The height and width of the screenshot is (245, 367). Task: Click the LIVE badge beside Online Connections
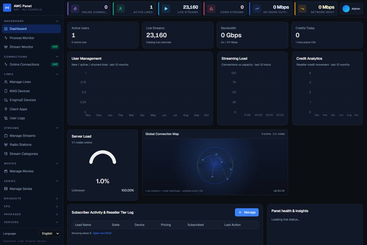tap(55, 64)
